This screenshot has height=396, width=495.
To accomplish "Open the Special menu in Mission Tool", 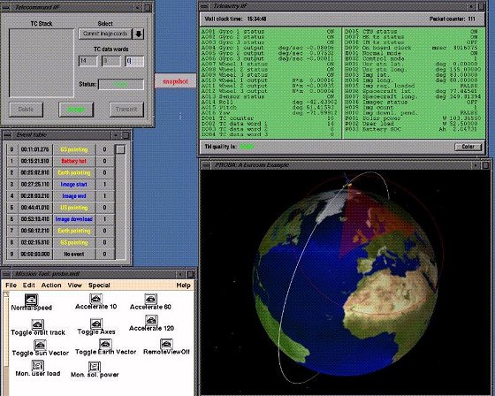I will (x=99, y=286).
